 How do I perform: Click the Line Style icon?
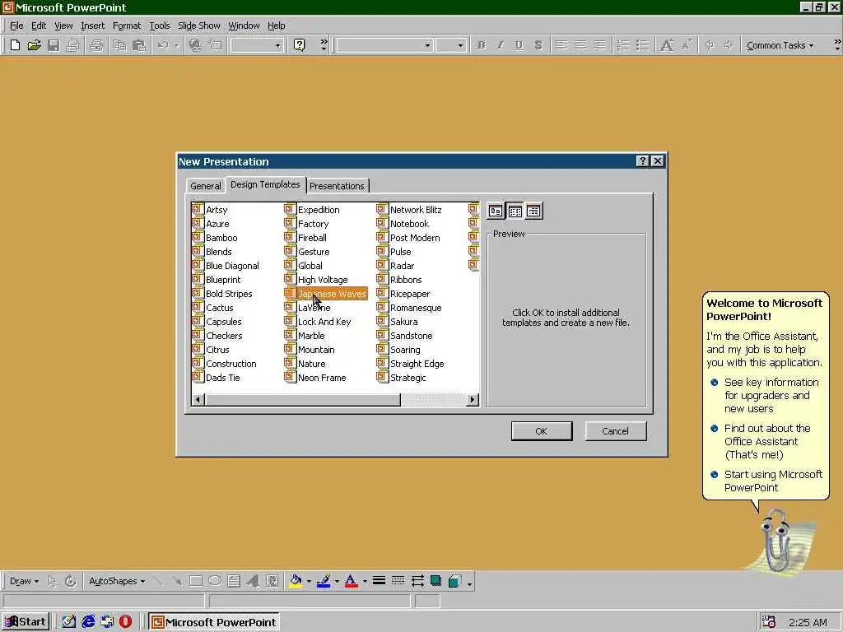tap(379, 581)
